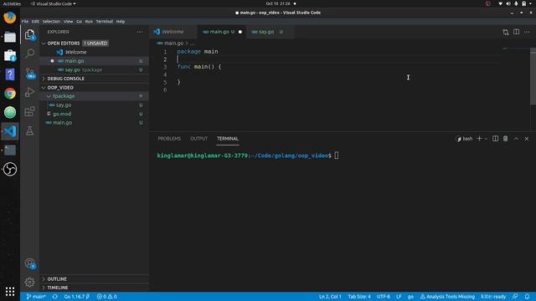Viewport: 536px width, 301px height.
Task: Open the Source Control view
Action: click(30, 73)
